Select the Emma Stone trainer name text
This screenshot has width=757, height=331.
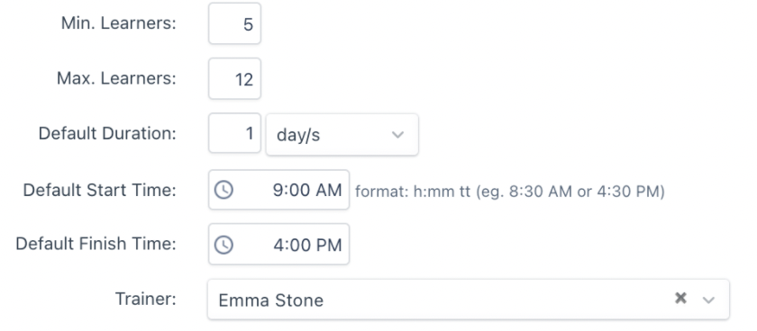[271, 300]
